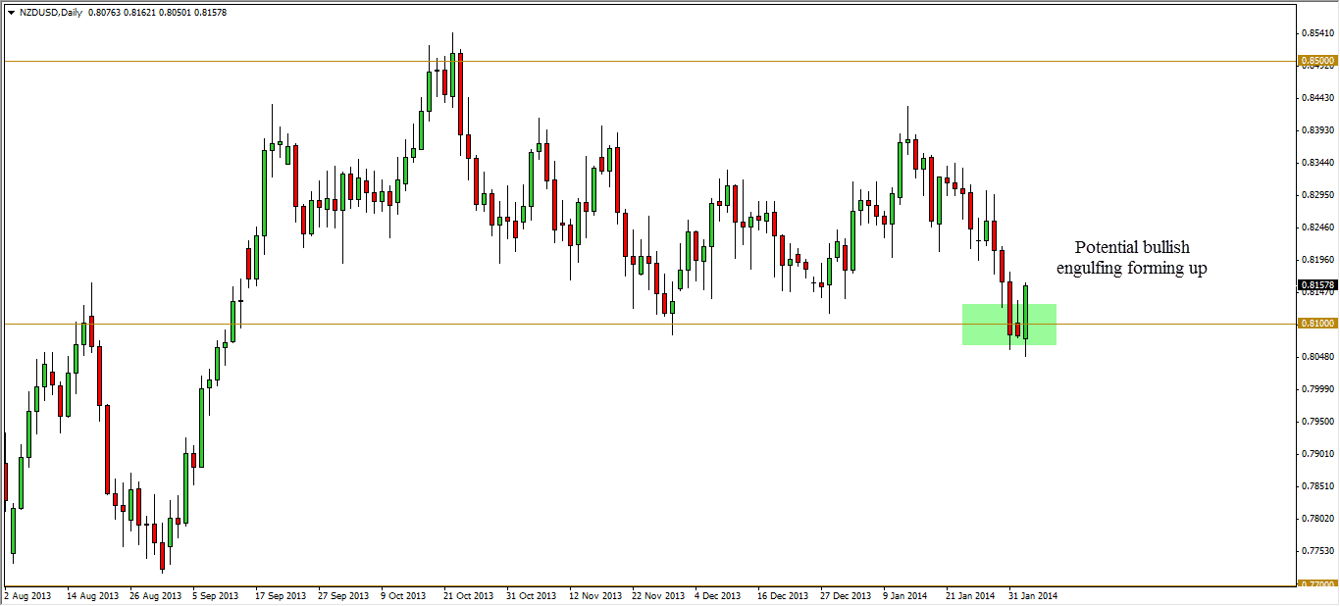Click the NZDUSD,Daily chart title
The height and width of the screenshot is (606, 1340).
[x=51, y=13]
